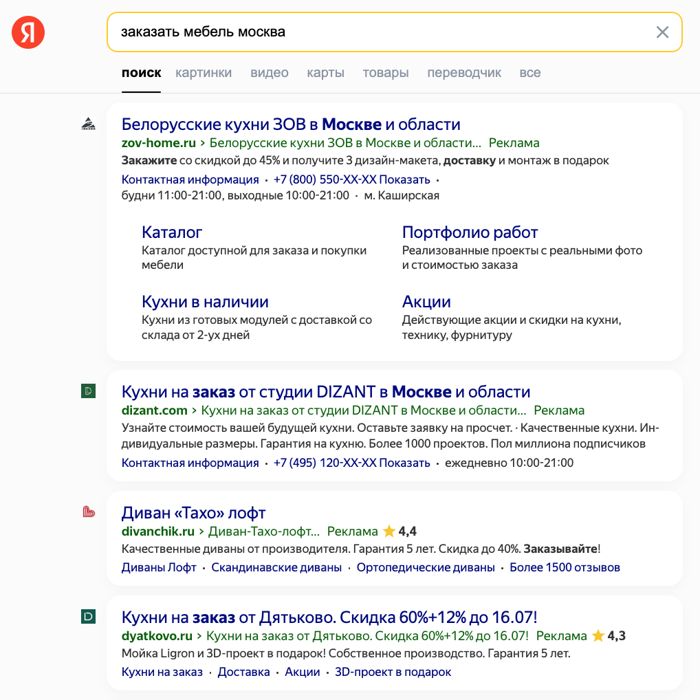Open the 'Ортопедические диваны' quick link
Image resolution: width=700 pixels, height=700 pixels.
(426, 567)
